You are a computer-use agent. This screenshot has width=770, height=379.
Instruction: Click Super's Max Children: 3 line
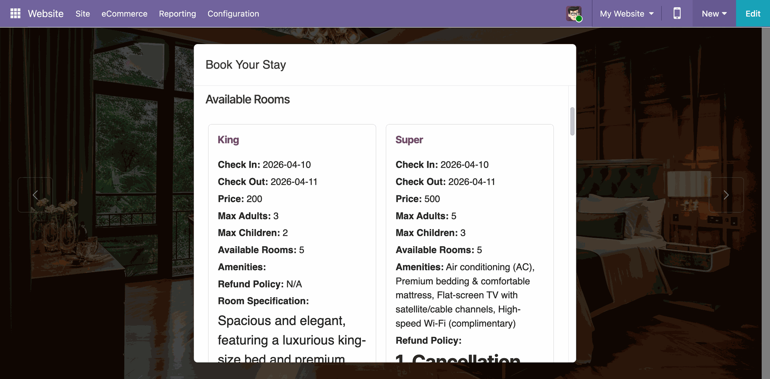tap(431, 233)
